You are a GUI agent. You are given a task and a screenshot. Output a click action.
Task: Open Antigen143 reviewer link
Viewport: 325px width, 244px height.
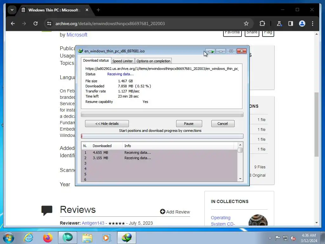point(93,223)
